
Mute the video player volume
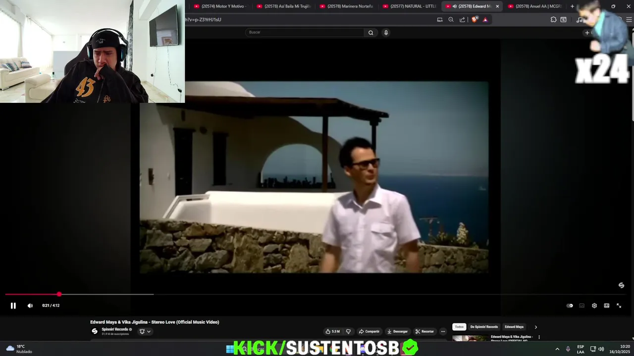coord(30,306)
